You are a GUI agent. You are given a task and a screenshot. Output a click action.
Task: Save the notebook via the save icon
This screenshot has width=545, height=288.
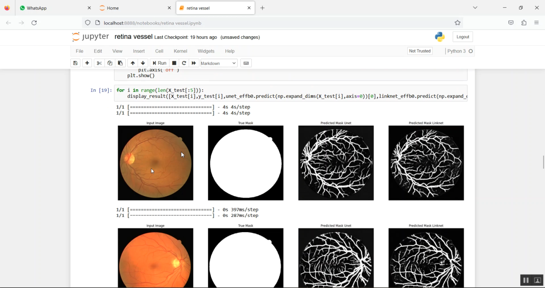coord(75,63)
